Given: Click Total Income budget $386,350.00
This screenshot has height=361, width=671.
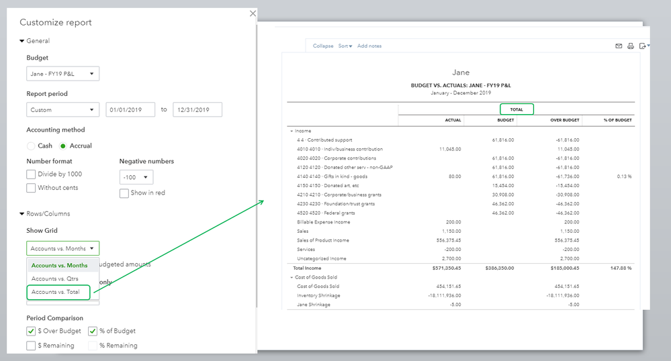Looking at the screenshot, I should click(500, 268).
